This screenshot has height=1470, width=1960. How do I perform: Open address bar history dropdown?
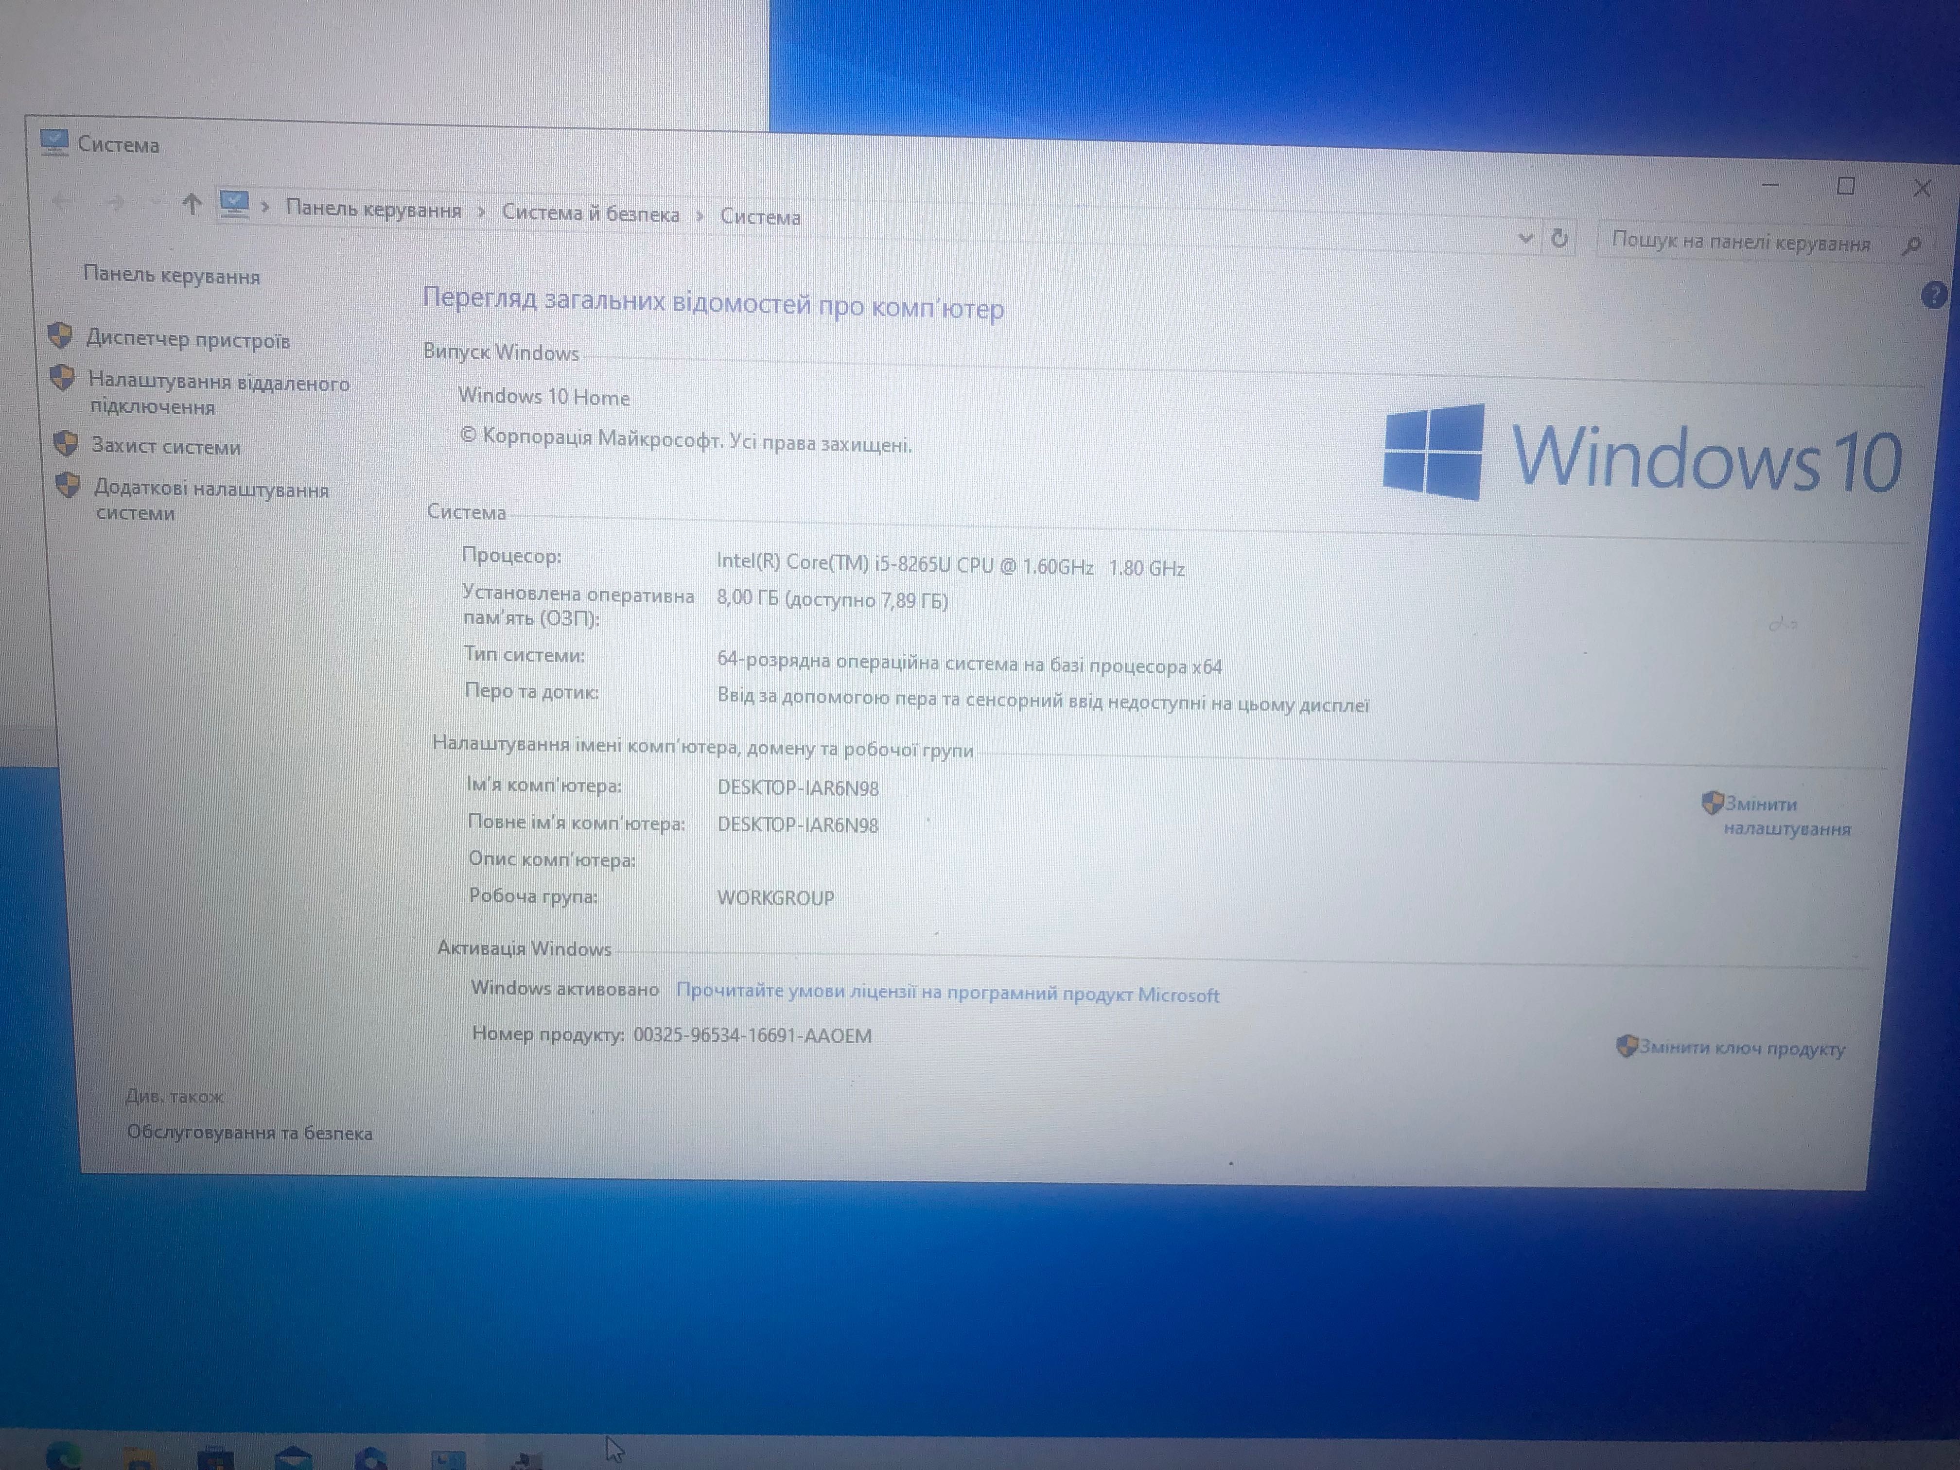(x=1525, y=238)
